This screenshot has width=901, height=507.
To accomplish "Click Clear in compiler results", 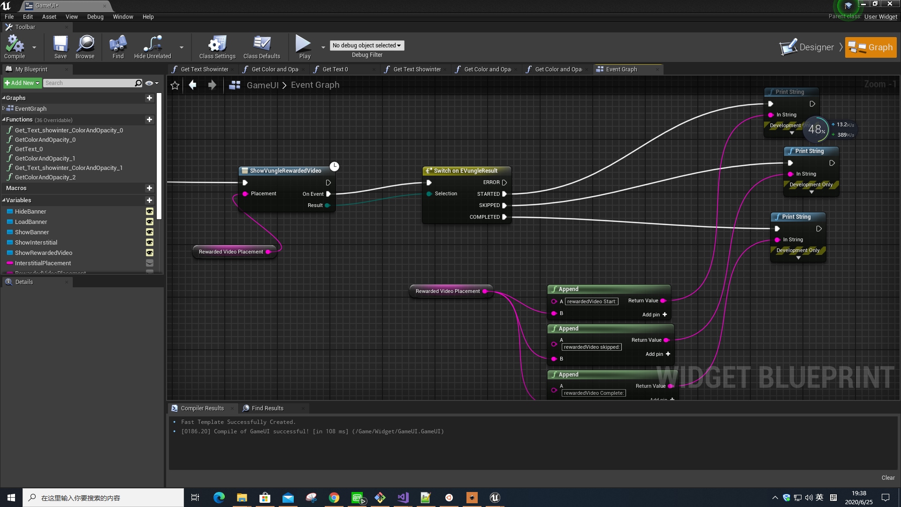I will click(888, 477).
